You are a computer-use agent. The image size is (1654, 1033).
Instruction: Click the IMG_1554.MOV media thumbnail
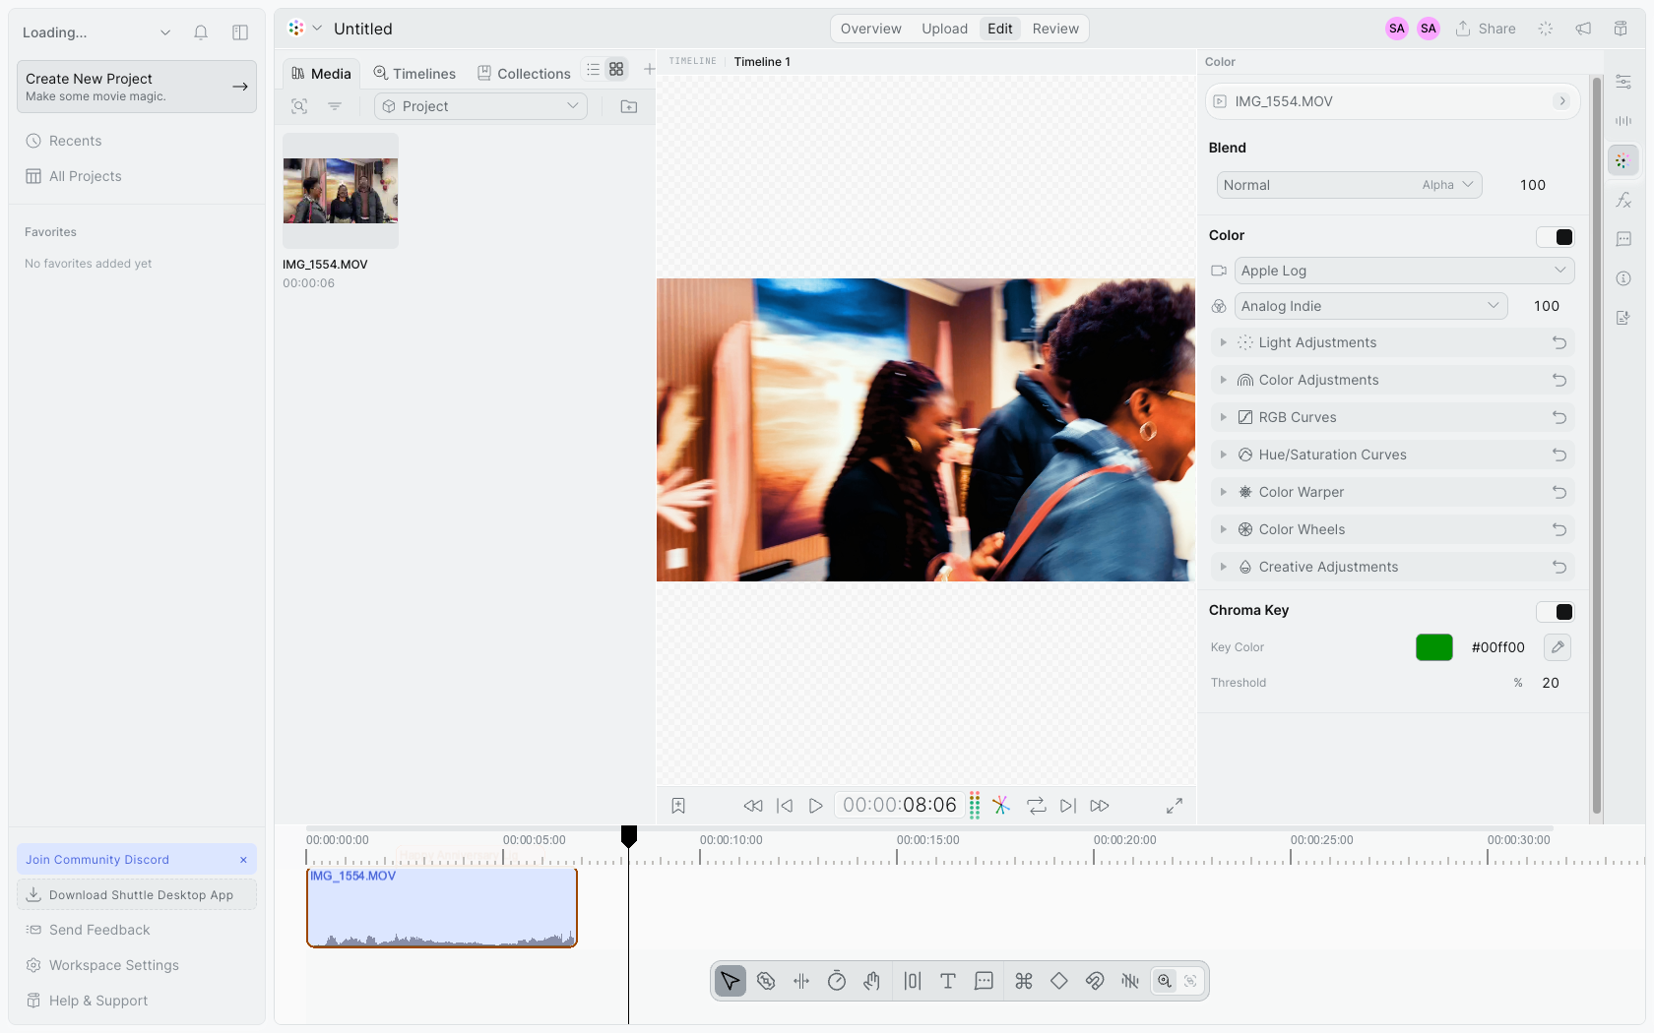[341, 191]
